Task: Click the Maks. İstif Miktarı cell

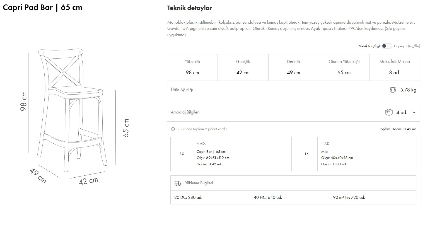Action: [394, 67]
